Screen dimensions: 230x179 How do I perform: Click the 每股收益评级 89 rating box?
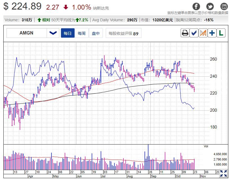pos(123,33)
